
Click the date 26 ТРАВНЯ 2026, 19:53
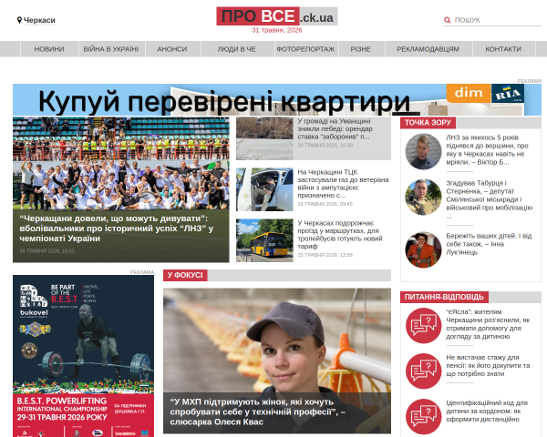(47, 251)
